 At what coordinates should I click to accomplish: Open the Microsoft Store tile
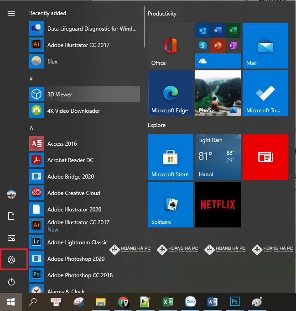[170, 157]
